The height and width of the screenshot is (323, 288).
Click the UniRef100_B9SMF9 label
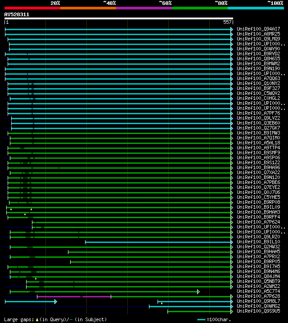[258, 153]
